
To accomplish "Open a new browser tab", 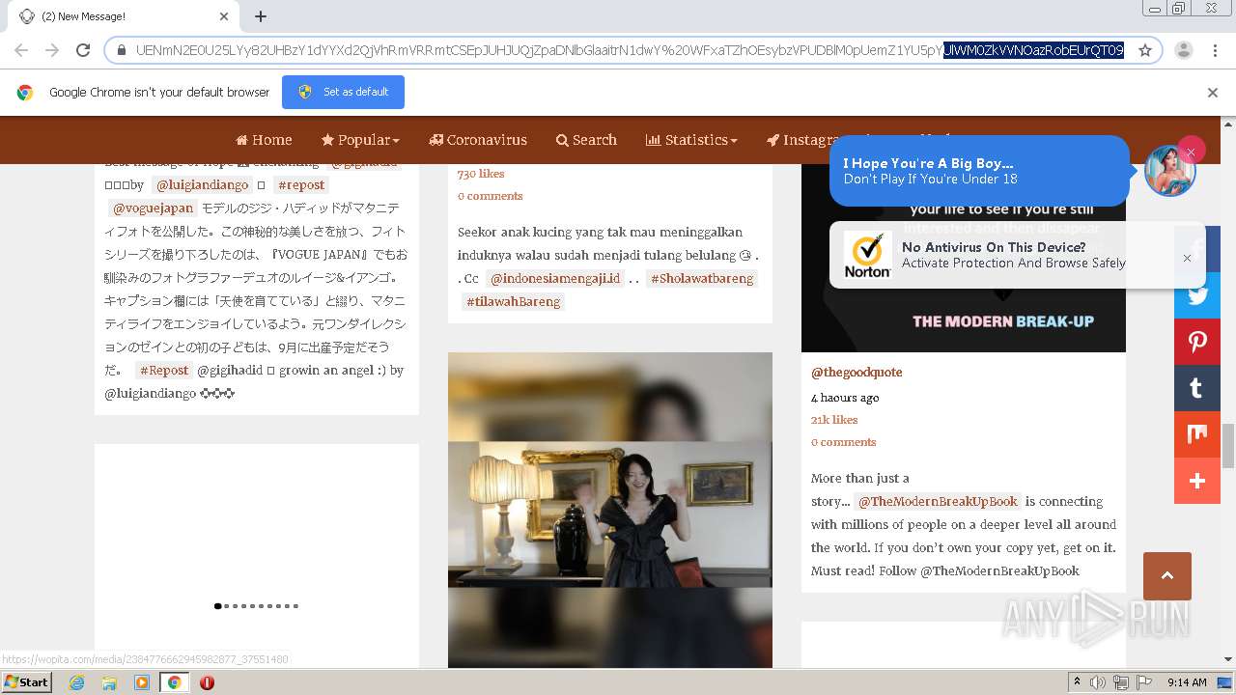I will click(261, 16).
